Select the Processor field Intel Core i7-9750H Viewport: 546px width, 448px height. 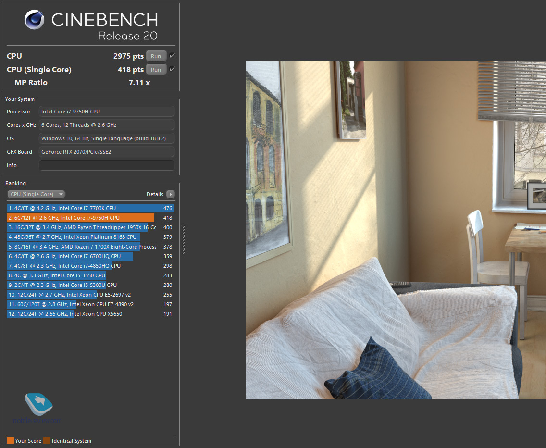tap(107, 112)
